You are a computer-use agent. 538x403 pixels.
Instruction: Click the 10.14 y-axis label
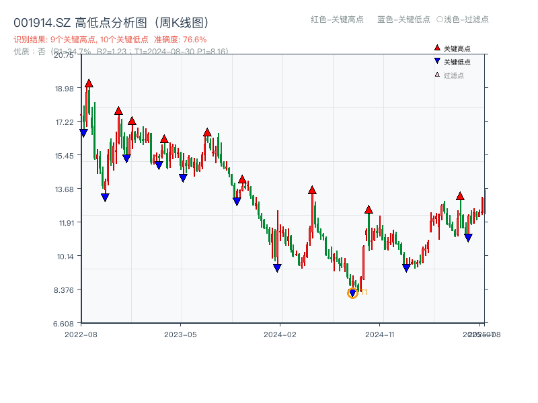tap(65, 257)
